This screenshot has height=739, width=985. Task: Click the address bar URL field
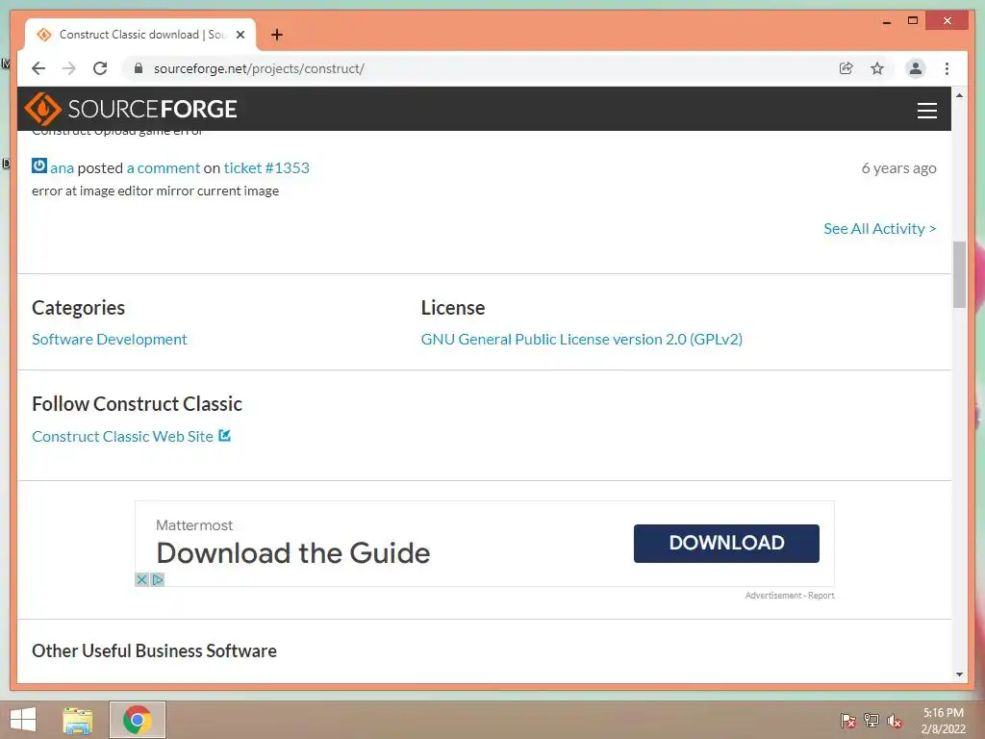click(259, 68)
